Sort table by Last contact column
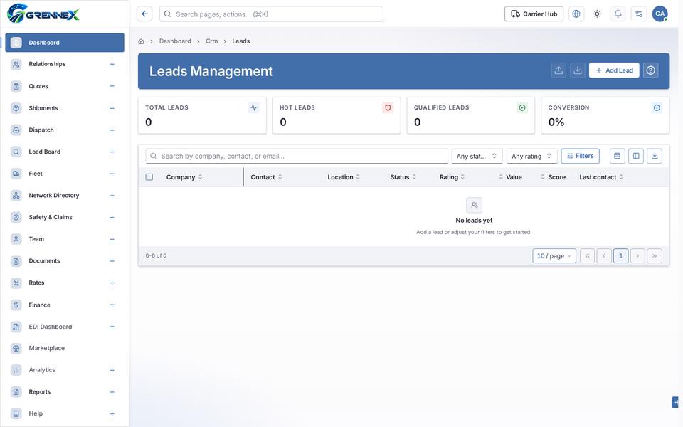Viewport: 683px width, 427px height. coord(601,177)
